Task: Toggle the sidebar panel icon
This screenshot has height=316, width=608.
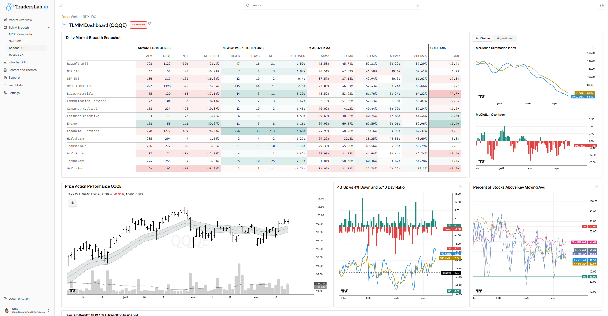Action: point(61,5)
